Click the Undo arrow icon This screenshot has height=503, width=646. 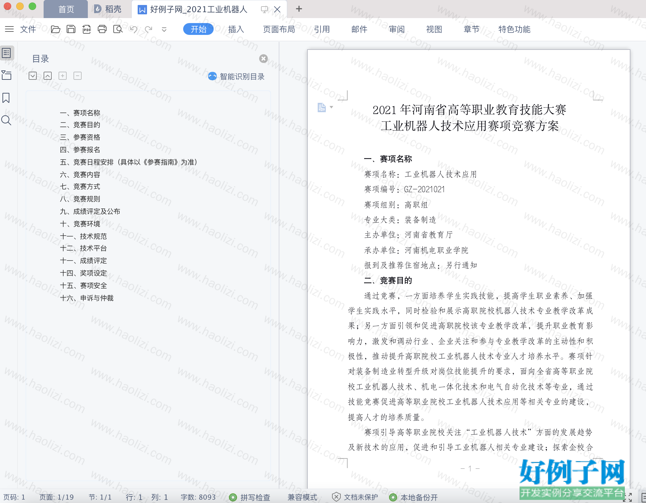tap(134, 29)
